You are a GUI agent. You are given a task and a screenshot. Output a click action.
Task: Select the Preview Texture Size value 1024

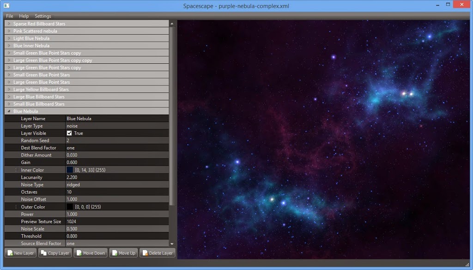pos(72,221)
